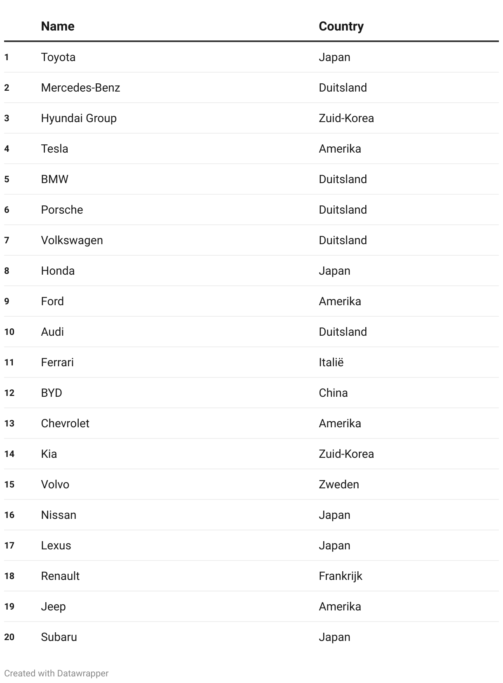This screenshot has width=503, height=683.
Task: Open the Created with Datawrapper link
Action: point(56,673)
